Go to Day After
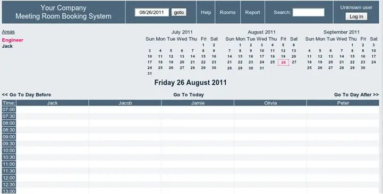The height and width of the screenshot is (194, 383). pyautogui.click(x=356, y=95)
